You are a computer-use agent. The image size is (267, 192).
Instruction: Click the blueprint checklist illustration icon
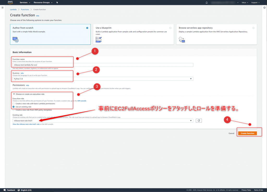pos(99,40)
